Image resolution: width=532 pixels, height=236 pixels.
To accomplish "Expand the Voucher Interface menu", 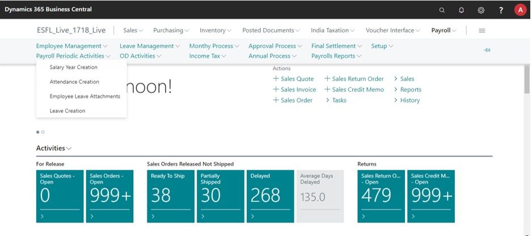I will click(x=392, y=30).
